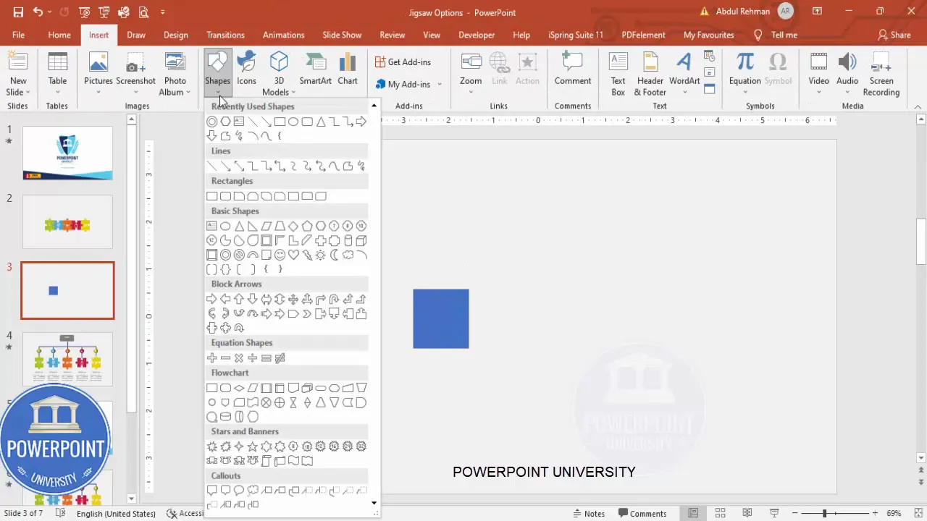Choose the curve line tool in Lines
927x521 pixels.
[x=334, y=166]
